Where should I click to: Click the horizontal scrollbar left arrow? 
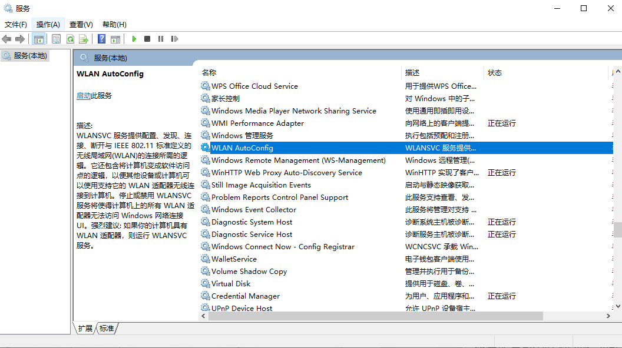point(203,316)
